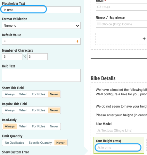Select Specific Quantity under Limit Quantity

pos(40,143)
